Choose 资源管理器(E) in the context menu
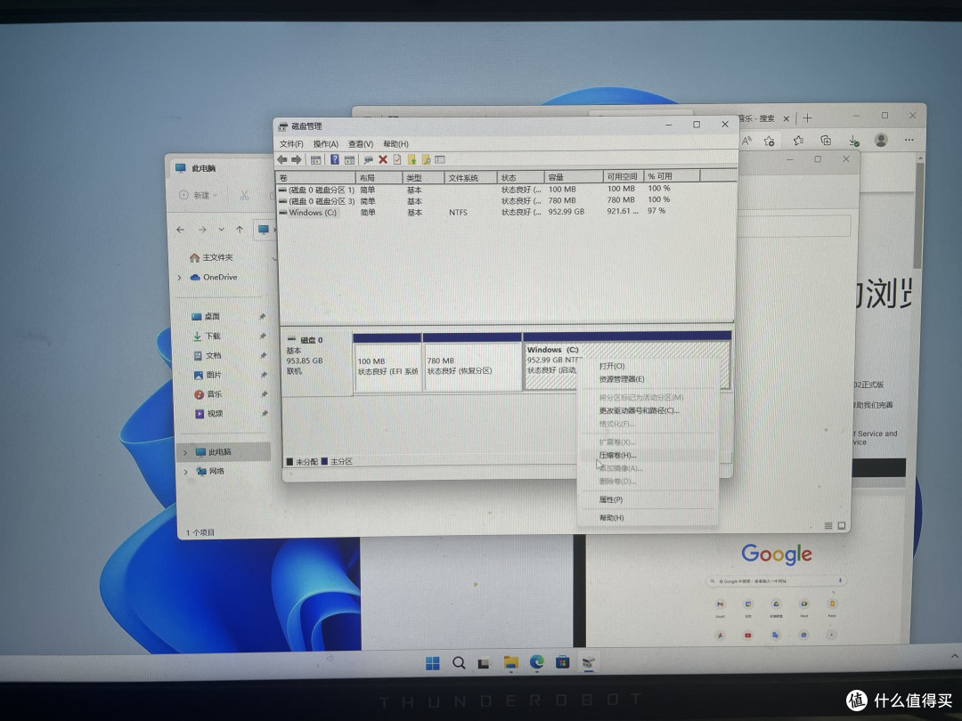This screenshot has width=962, height=721. [622, 379]
